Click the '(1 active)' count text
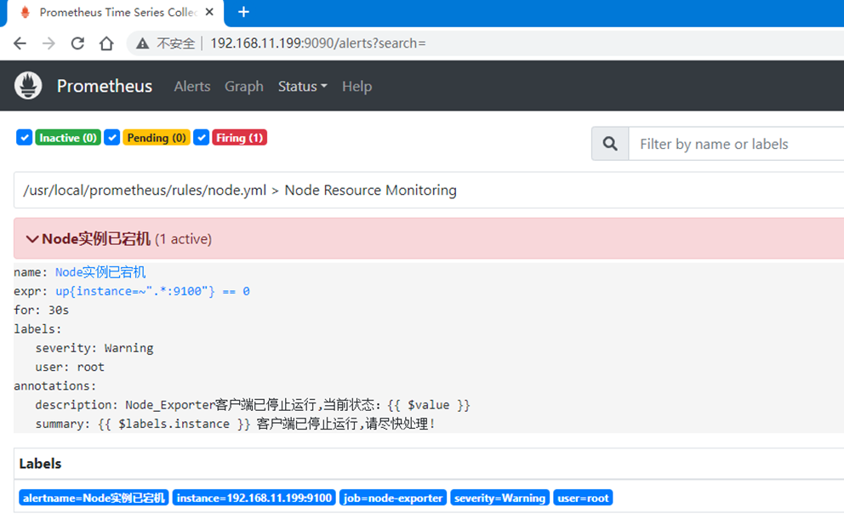The image size is (844, 519). [184, 239]
